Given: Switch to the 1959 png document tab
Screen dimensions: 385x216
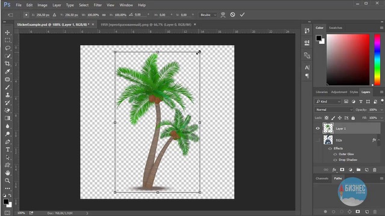Looking at the screenshot, I should click(146, 25).
